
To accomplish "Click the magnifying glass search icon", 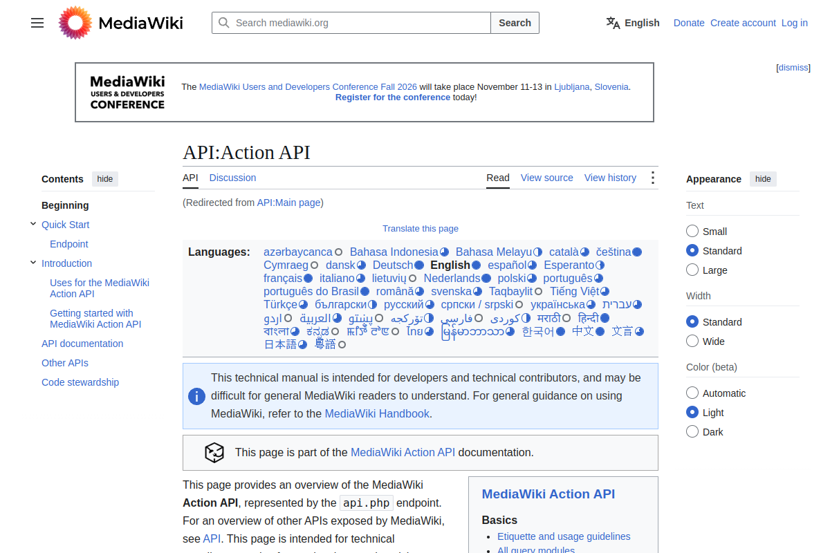I will pyautogui.click(x=224, y=23).
